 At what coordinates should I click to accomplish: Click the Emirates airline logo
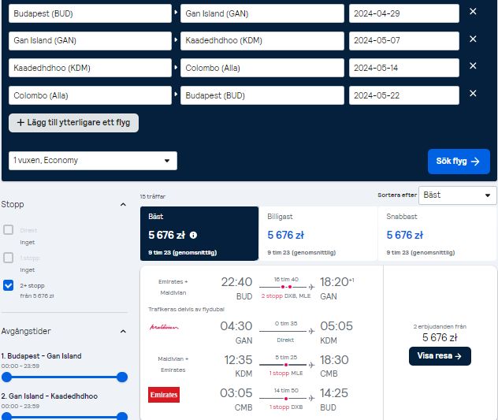pos(164,395)
